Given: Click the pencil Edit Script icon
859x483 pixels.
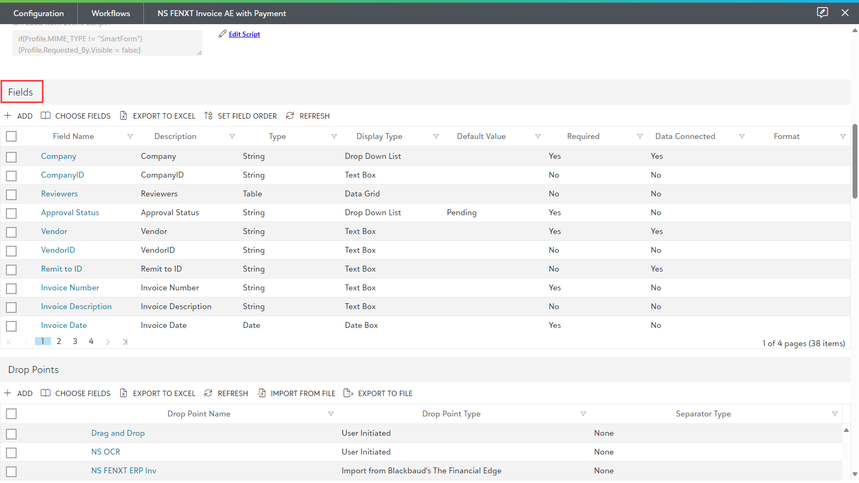Looking at the screenshot, I should (x=223, y=34).
